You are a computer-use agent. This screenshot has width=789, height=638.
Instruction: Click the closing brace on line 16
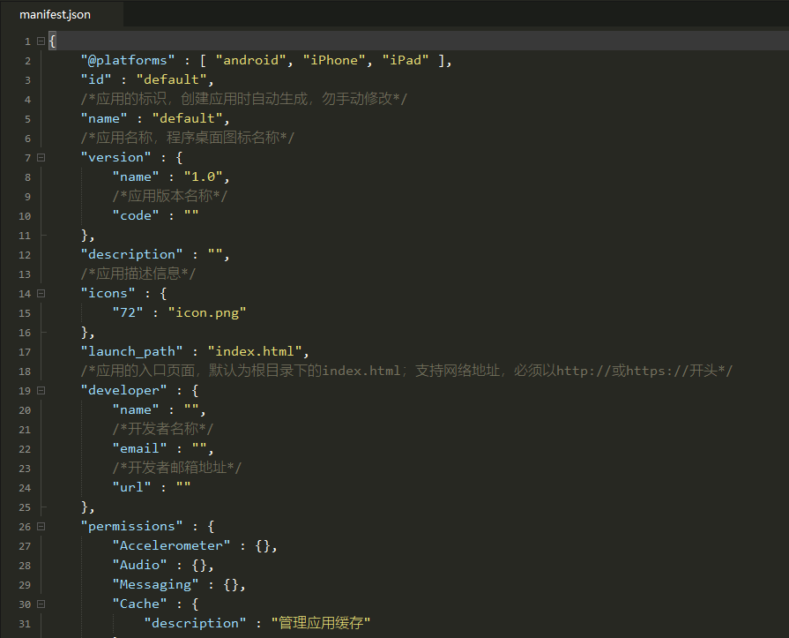85,333
